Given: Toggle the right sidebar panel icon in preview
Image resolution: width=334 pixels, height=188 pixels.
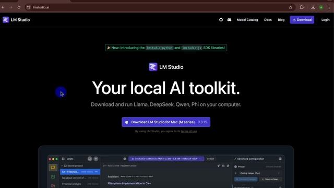Looking at the screenshot, I should (280, 159).
